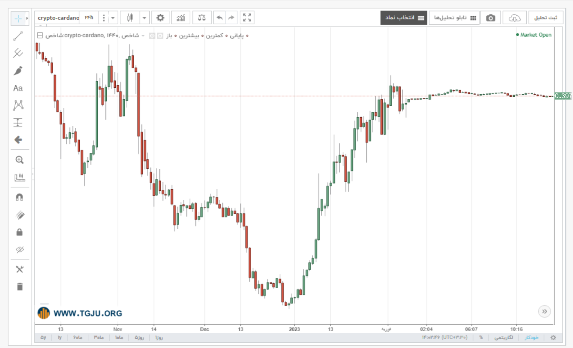The height and width of the screenshot is (348, 573).
Task: Open interval list arrow beside dots
Action: click(113, 18)
